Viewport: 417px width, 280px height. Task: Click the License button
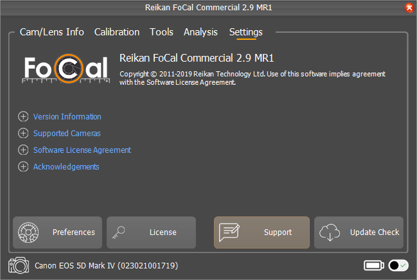152,232
